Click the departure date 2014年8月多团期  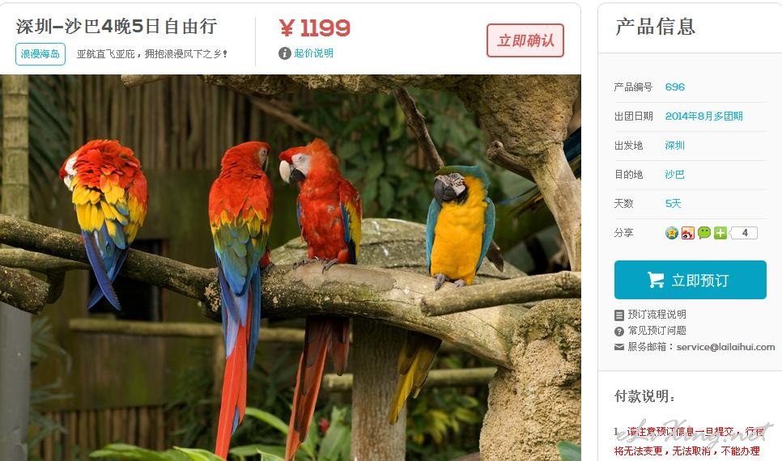click(x=703, y=116)
